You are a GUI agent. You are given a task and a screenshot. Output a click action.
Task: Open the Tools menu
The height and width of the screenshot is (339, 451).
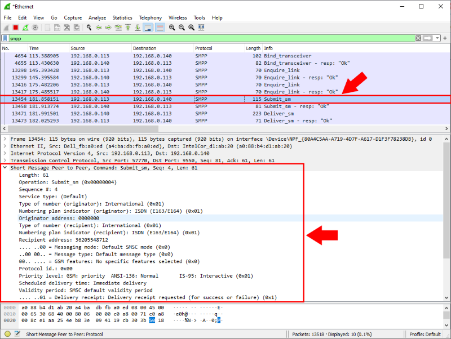pos(200,18)
